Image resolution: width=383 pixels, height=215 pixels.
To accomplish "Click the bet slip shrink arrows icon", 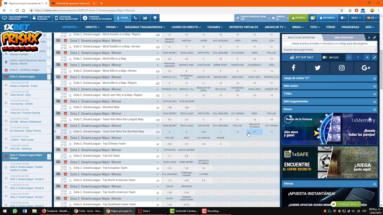I will coord(374,38).
